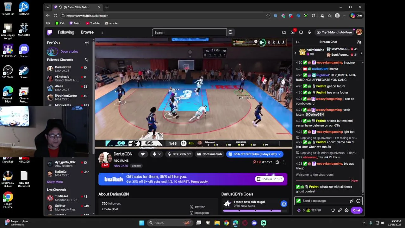Open the Kick bookmark
Viewport: 405px width, 228px height.
point(60,23)
